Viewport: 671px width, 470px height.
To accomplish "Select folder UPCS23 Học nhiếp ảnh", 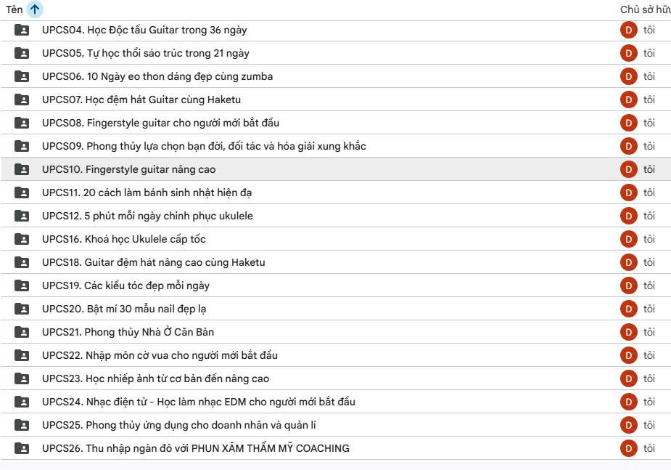I will [x=335, y=378].
